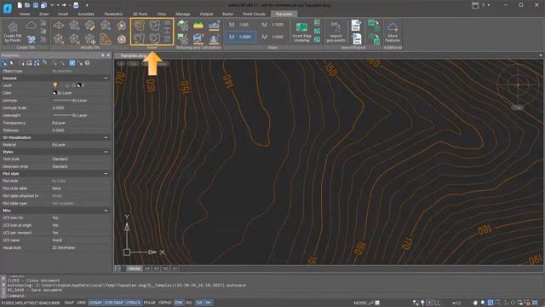545x307 pixels.
Task: Click the bottom-left contour icon in the Relief group
Action: pos(139,38)
